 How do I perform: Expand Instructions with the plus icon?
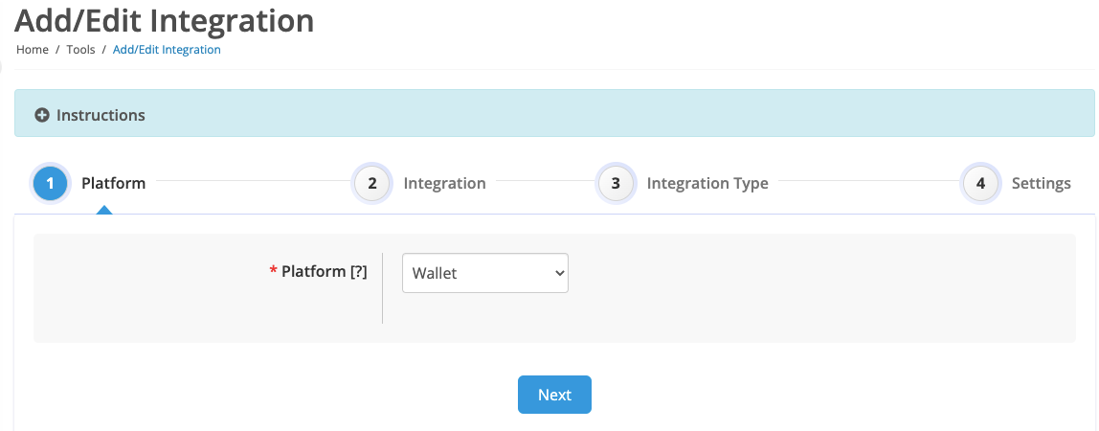coord(42,115)
